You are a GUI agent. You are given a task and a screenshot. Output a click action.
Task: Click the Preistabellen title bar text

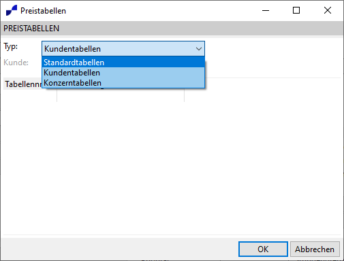click(43, 11)
